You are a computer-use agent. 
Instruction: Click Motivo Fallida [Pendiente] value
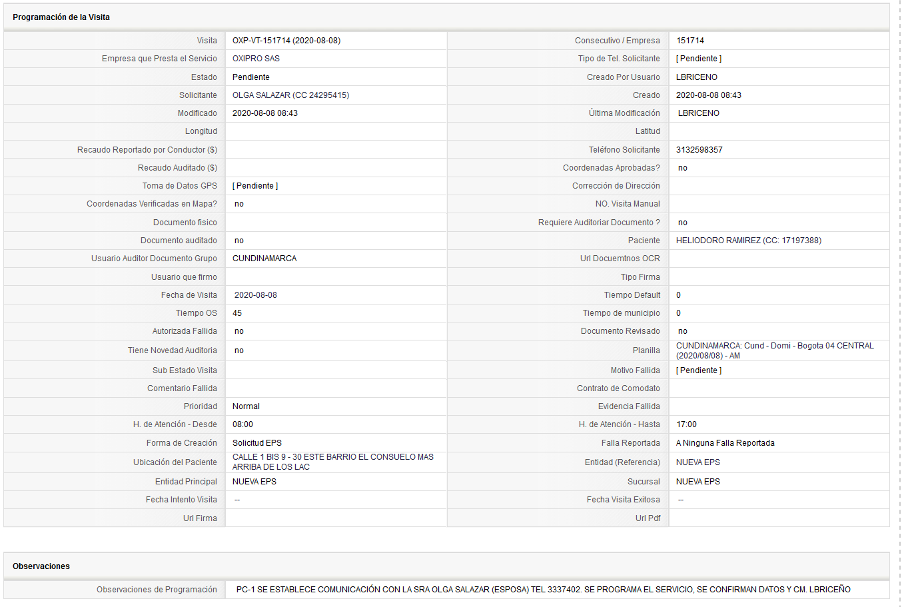click(x=699, y=370)
